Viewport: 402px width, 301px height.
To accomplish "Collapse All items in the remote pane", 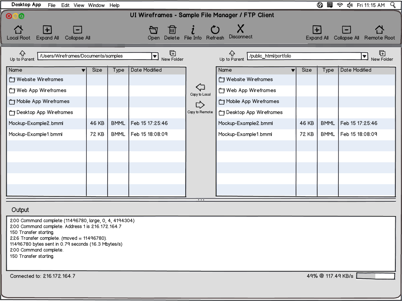I will click(x=346, y=30).
